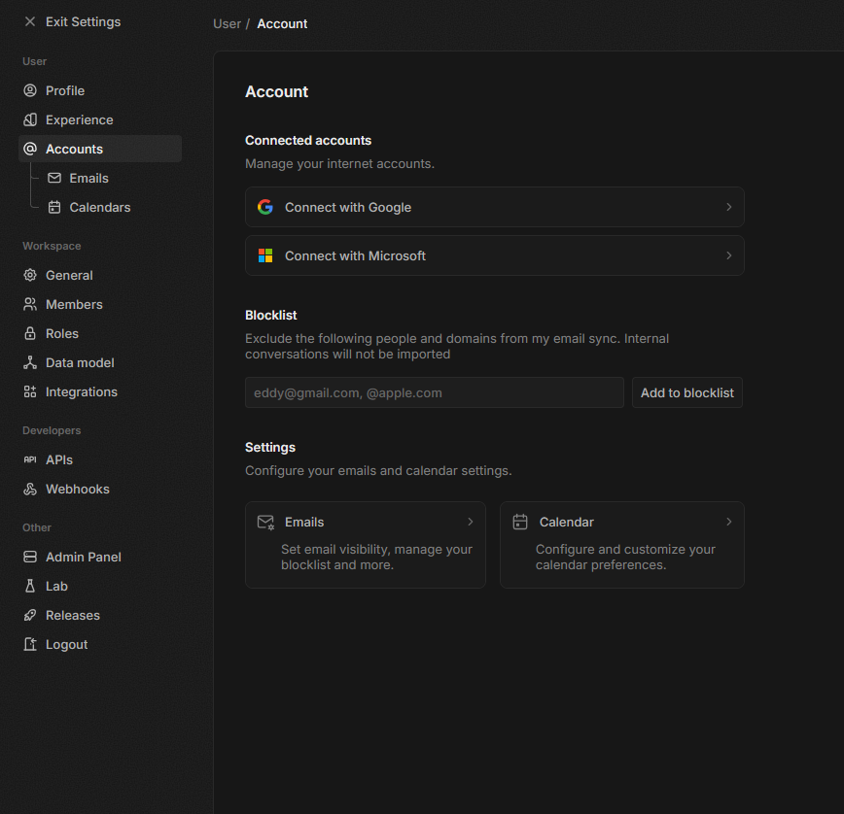Click Add to blocklist button
This screenshot has height=814, width=844.
tap(686, 392)
